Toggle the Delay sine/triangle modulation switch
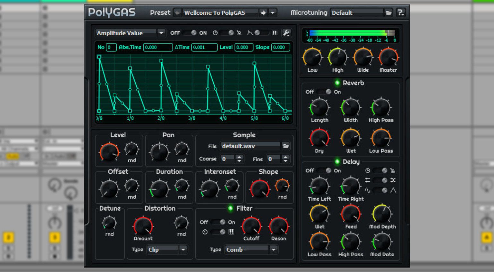Screen dimensions: 494x272 [380, 190]
